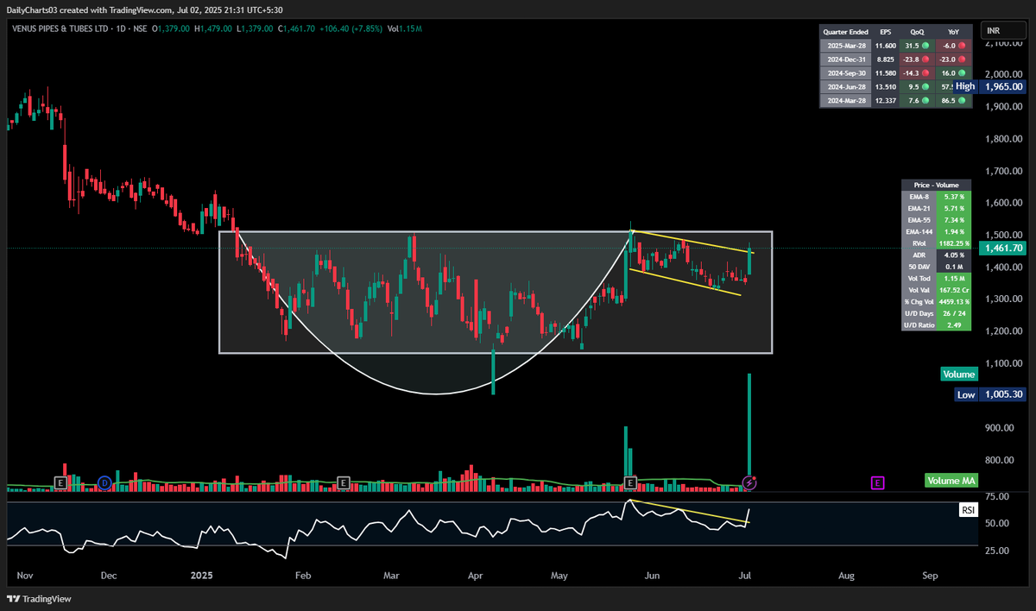The image size is (1036, 611).
Task: Click the RSI indicator label
Action: 968,511
